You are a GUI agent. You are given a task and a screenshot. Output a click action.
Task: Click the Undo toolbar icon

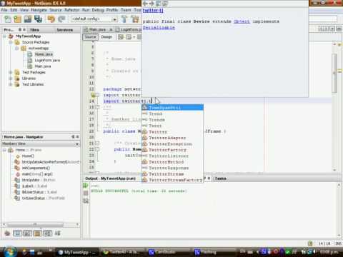tap(51, 19)
